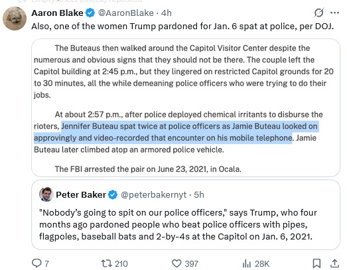Screen dimensions: 347x270
Task: Open the 4h timestamp link
Action: (166, 13)
